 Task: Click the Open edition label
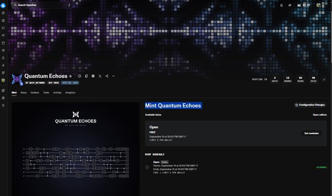pos(320,115)
